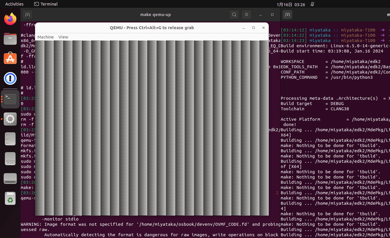Click the '[03:14:12] miyataka' prompt line

[335, 30]
